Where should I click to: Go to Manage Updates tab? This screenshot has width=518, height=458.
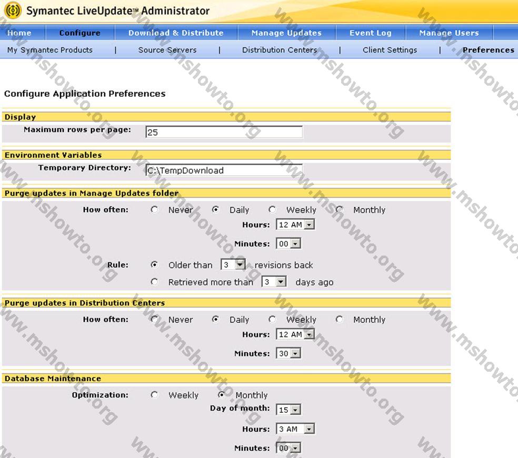click(286, 33)
